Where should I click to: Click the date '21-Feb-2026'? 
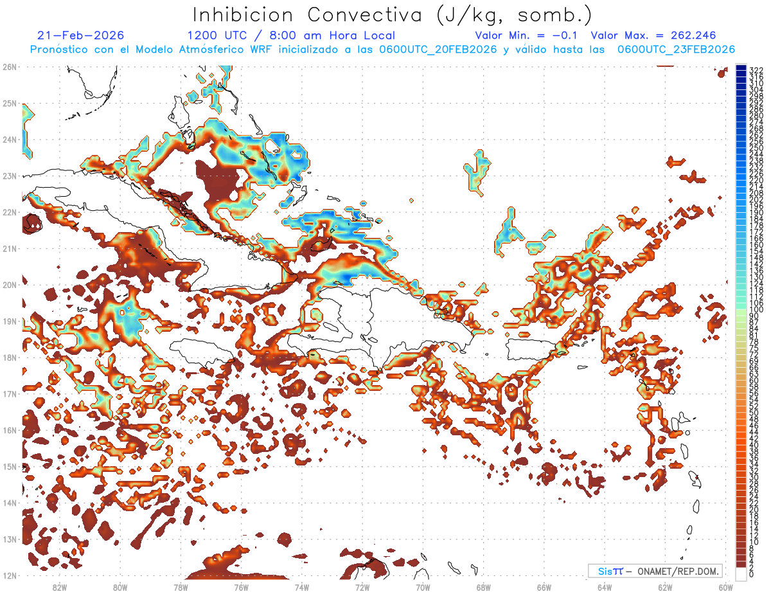pos(81,35)
